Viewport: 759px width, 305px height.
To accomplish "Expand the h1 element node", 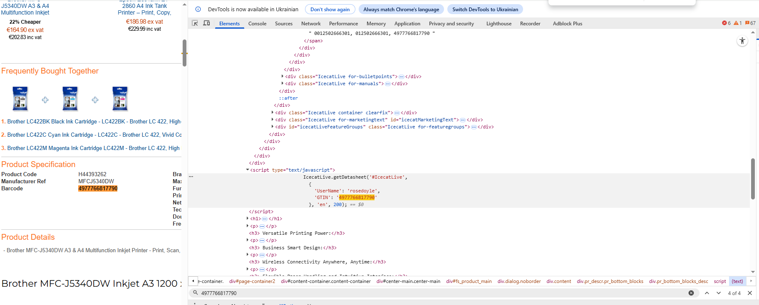I will click(248, 219).
